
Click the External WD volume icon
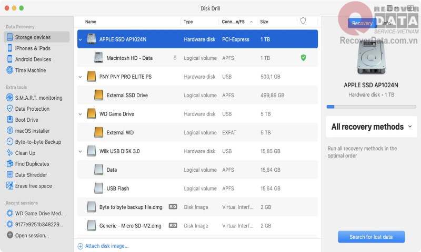[x=98, y=132]
